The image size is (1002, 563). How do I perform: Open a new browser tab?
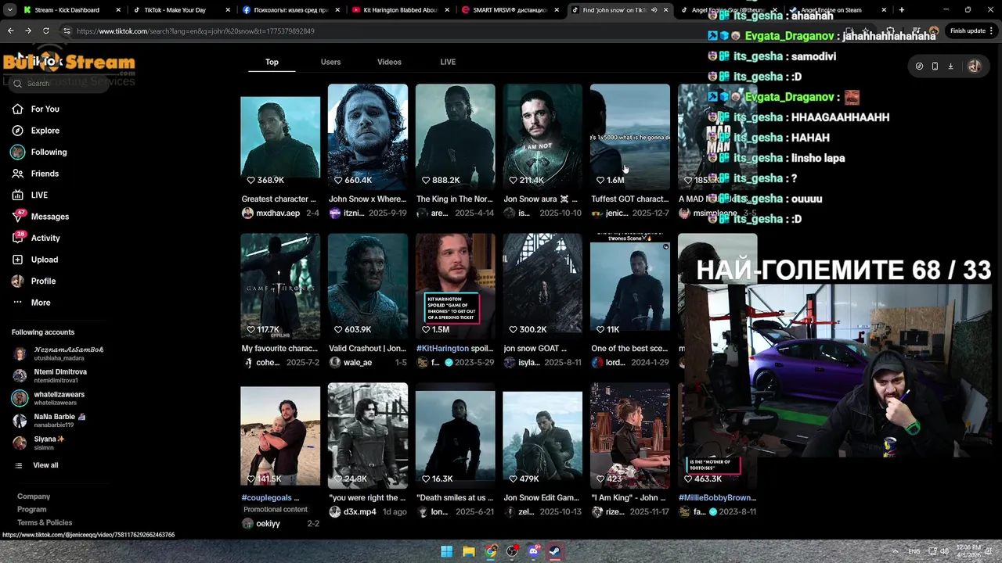point(902,10)
